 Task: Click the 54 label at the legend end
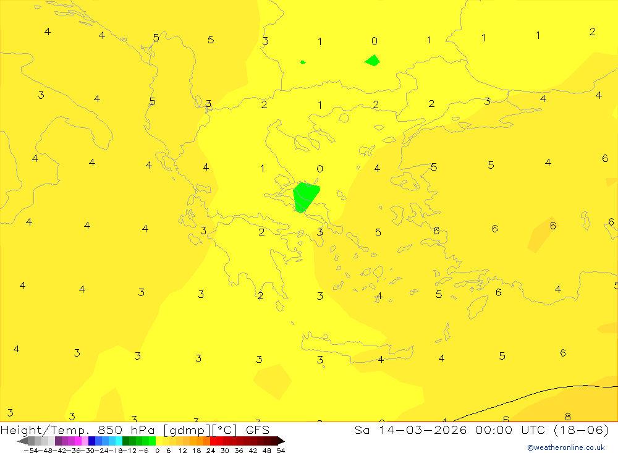tap(281, 451)
